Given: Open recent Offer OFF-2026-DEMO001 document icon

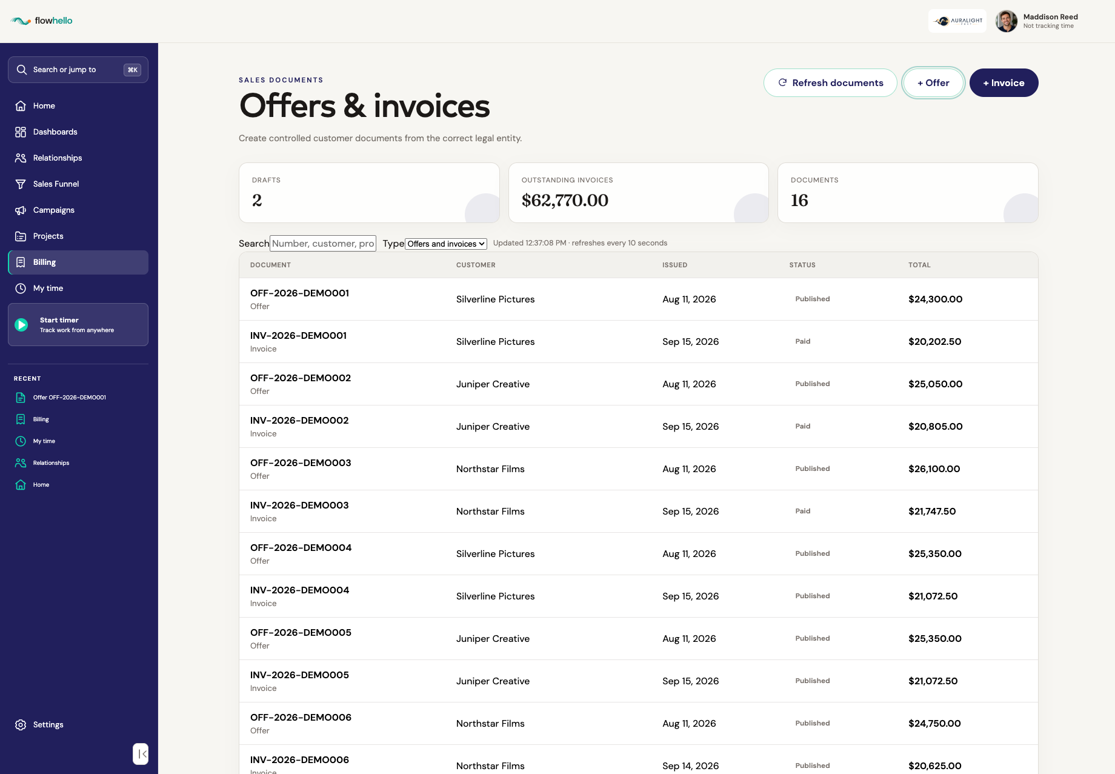Looking at the screenshot, I should click(x=21, y=398).
